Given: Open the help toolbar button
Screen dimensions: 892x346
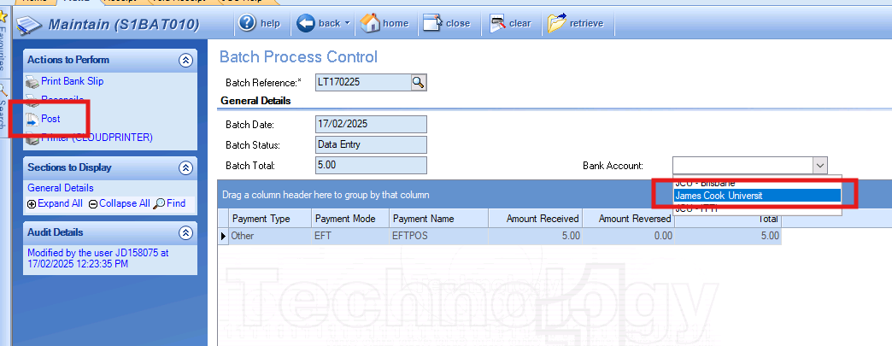Looking at the screenshot, I should pyautogui.click(x=260, y=23).
